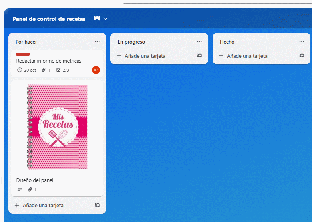Click the red label on the métricas card

(23, 54)
